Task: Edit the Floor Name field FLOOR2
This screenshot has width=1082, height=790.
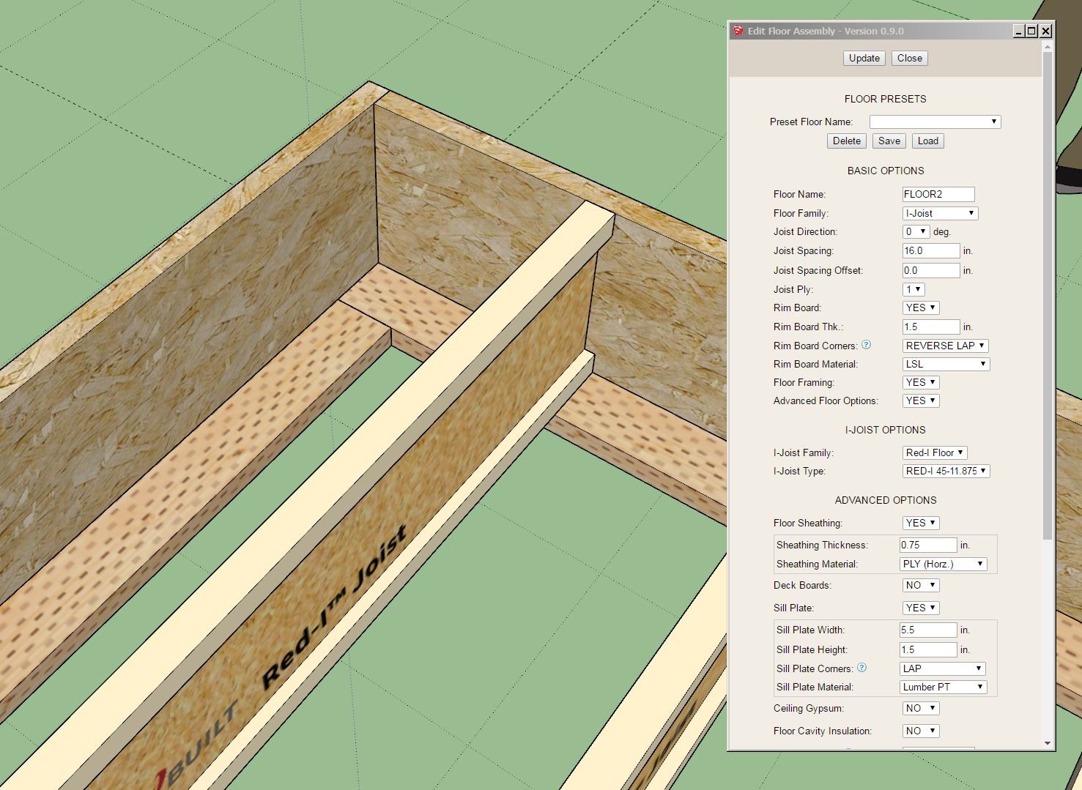Action: [x=938, y=194]
